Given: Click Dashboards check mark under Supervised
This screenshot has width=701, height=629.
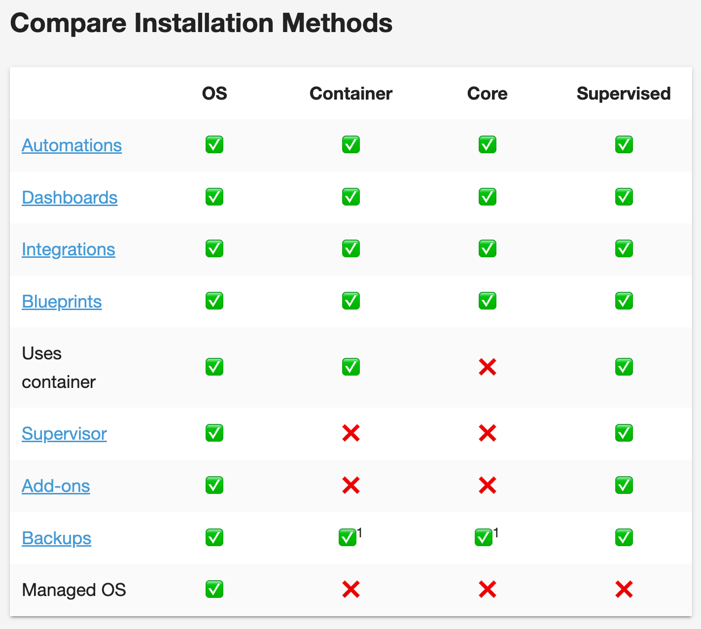Looking at the screenshot, I should [624, 197].
